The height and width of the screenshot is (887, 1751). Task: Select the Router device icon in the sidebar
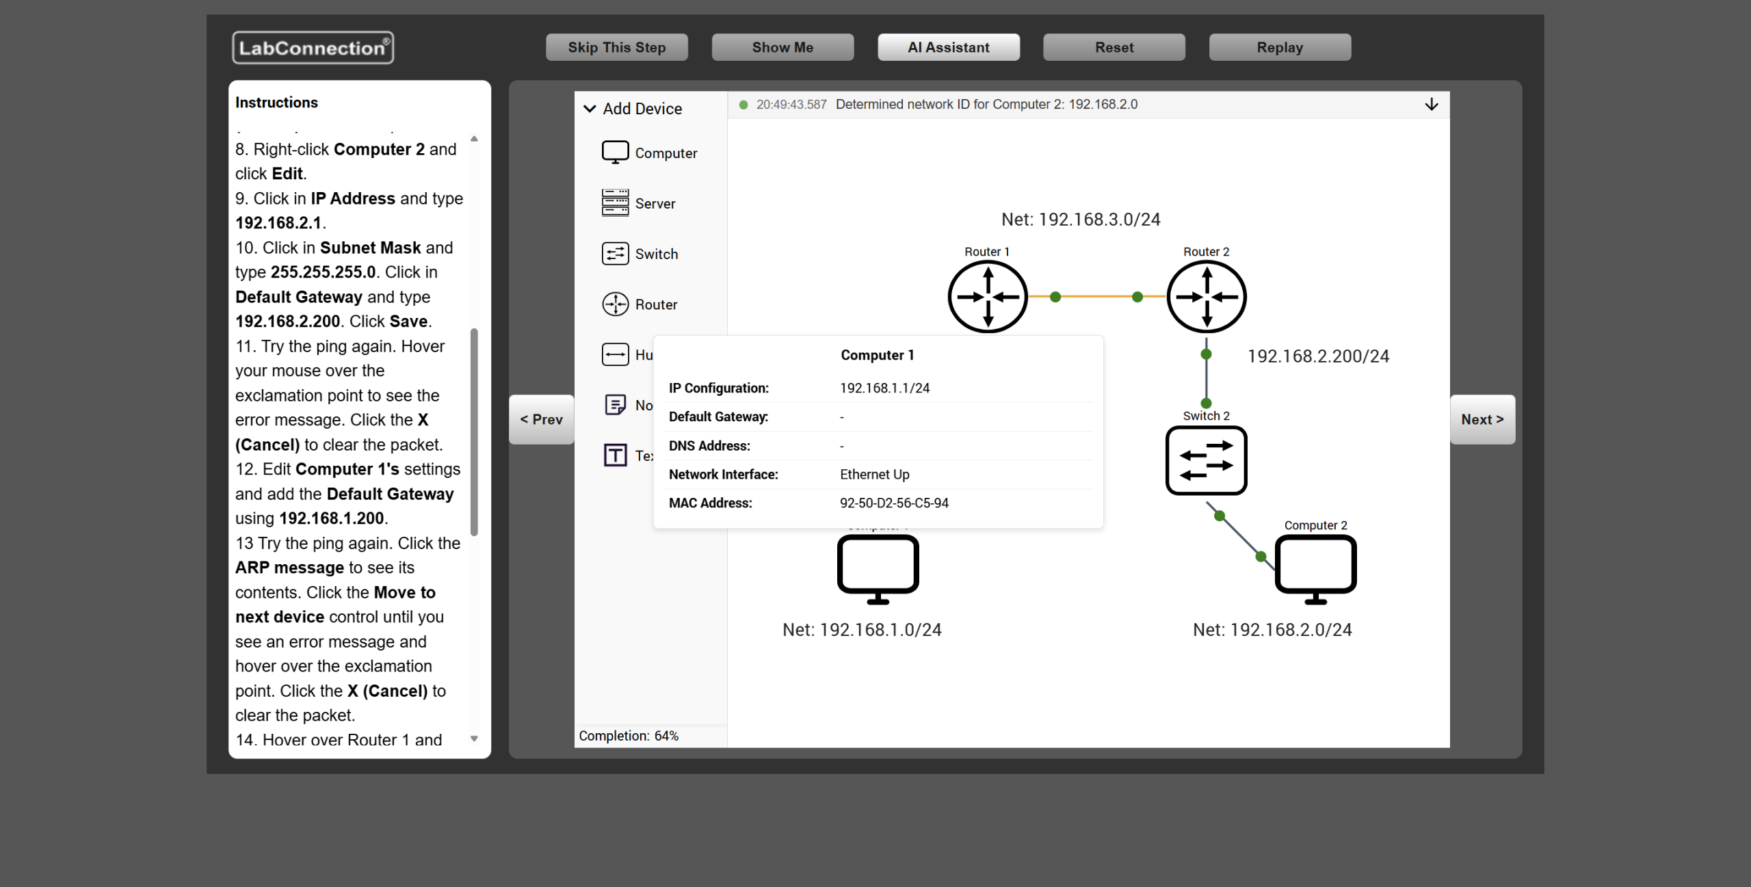pyautogui.click(x=615, y=304)
